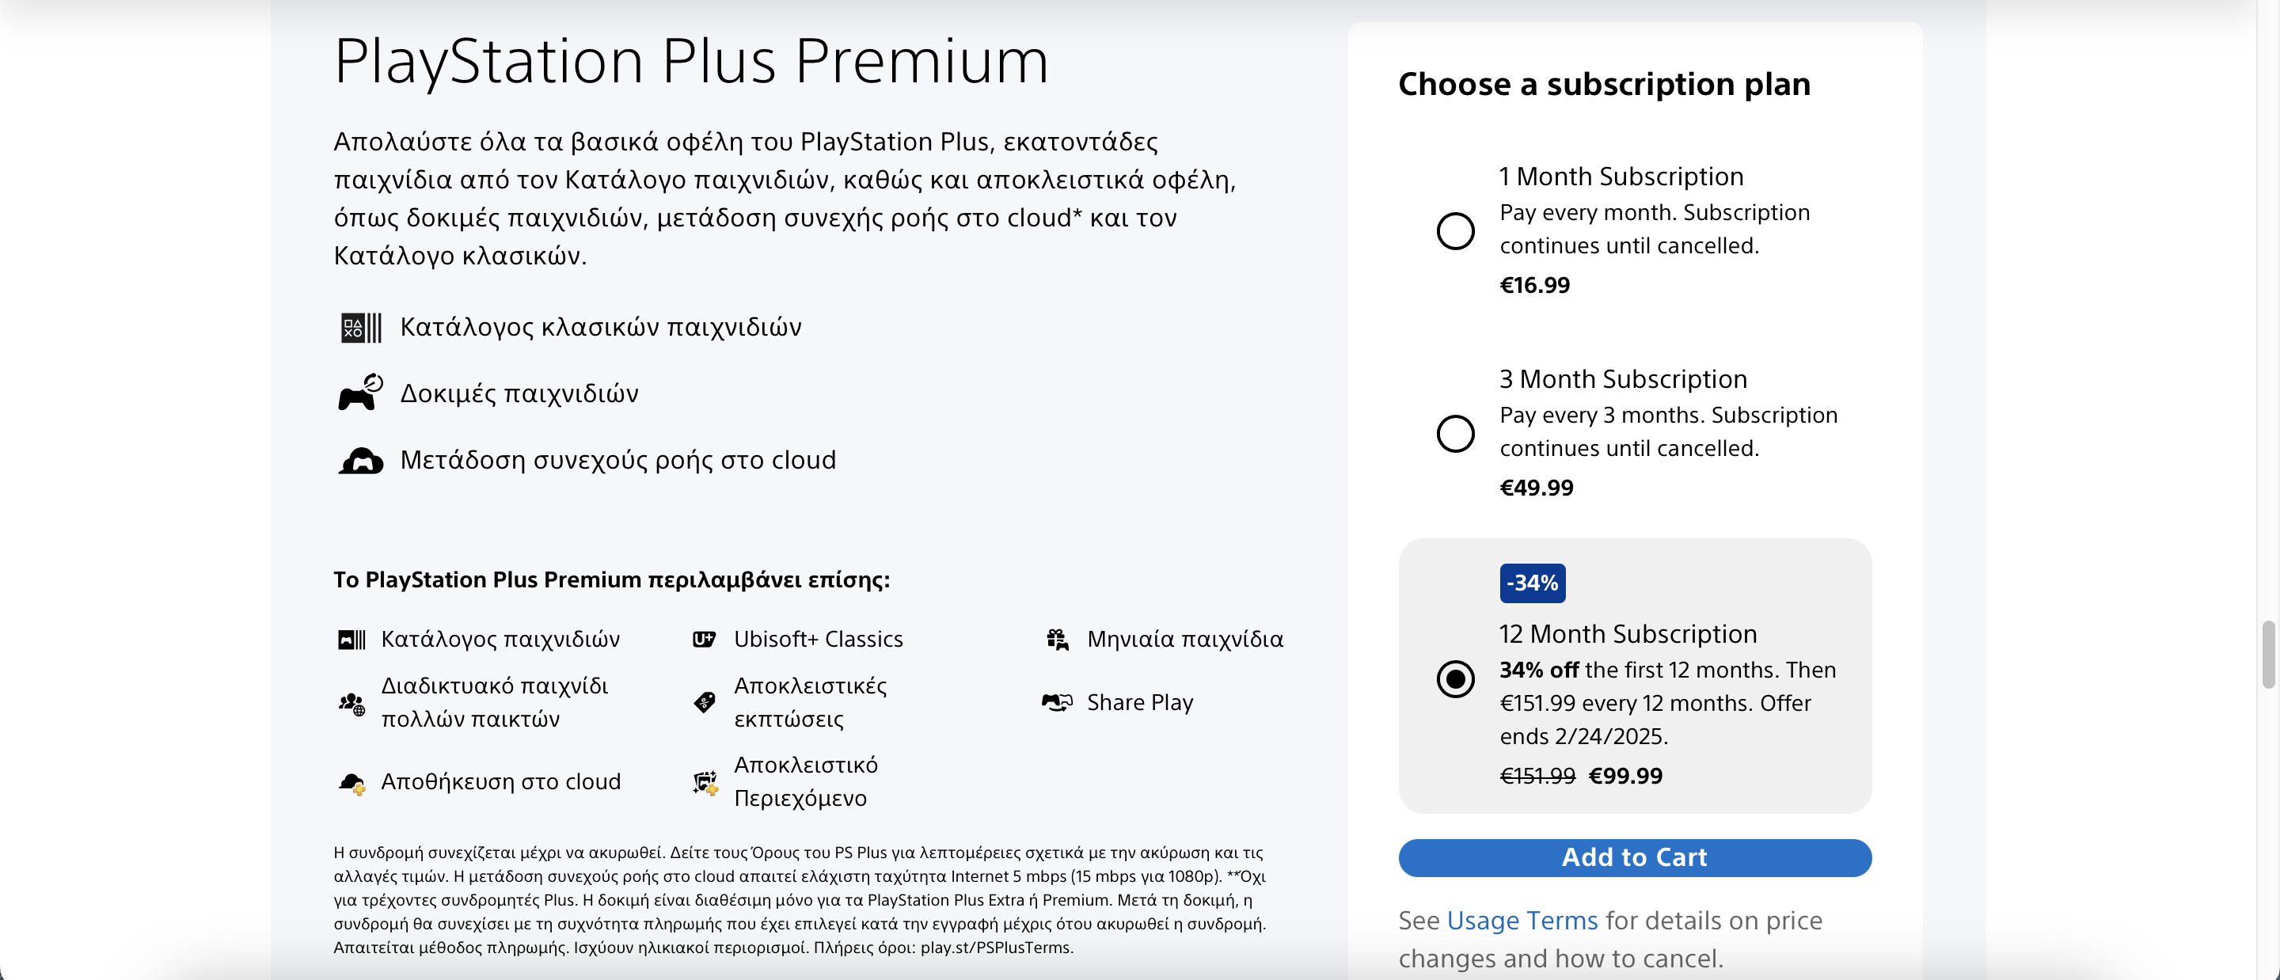Screen dimensions: 2280x980
Task: Click the PlayStation Plus Premium heading
Action: click(690, 62)
